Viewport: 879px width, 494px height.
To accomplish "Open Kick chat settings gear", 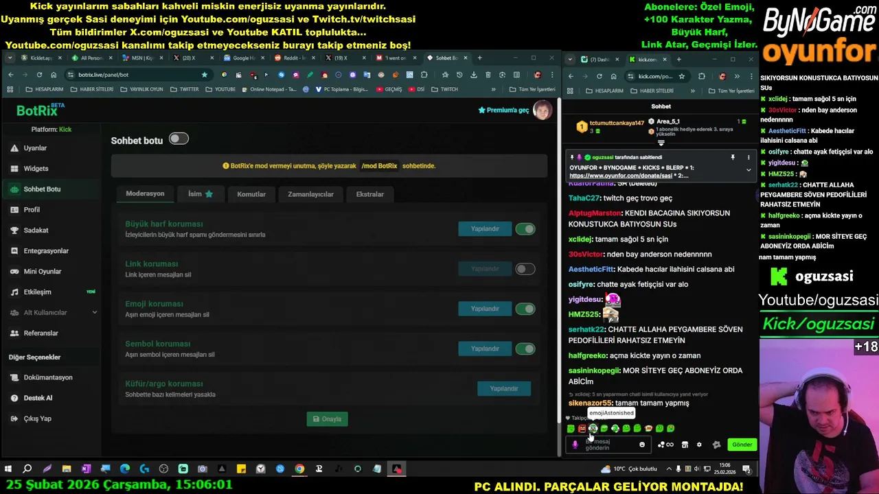I will (699, 445).
